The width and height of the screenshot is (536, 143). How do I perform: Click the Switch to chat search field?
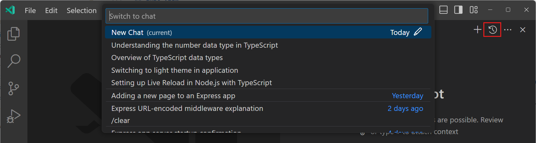coord(266,16)
